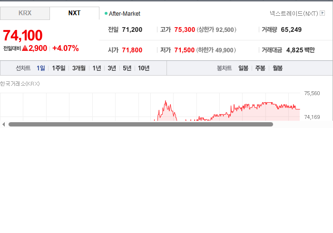
Task: Show the 3년 line chart
Action: click(112, 68)
